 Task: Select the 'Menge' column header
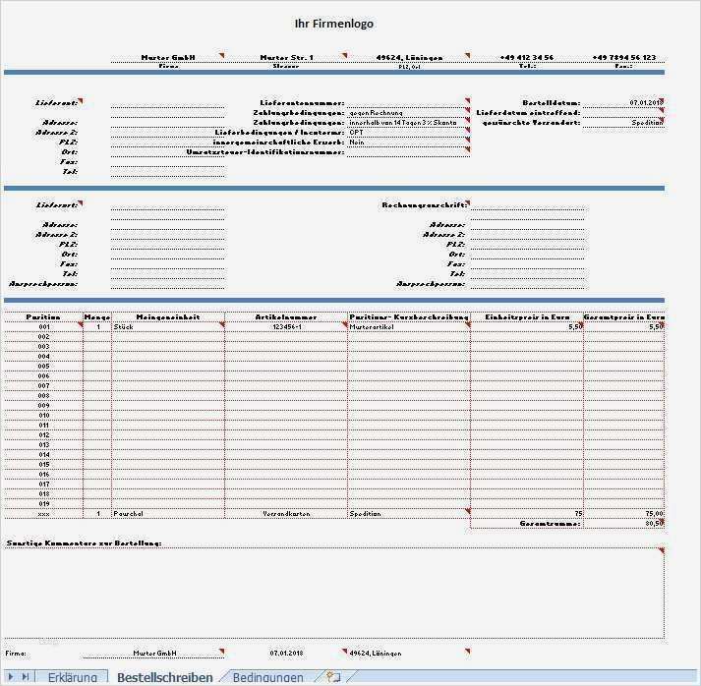coord(97,316)
